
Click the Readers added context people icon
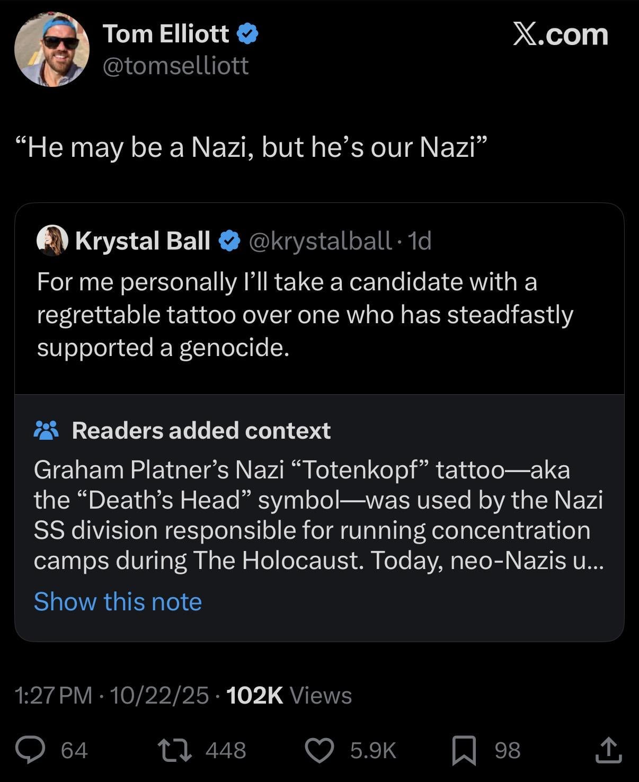(47, 430)
